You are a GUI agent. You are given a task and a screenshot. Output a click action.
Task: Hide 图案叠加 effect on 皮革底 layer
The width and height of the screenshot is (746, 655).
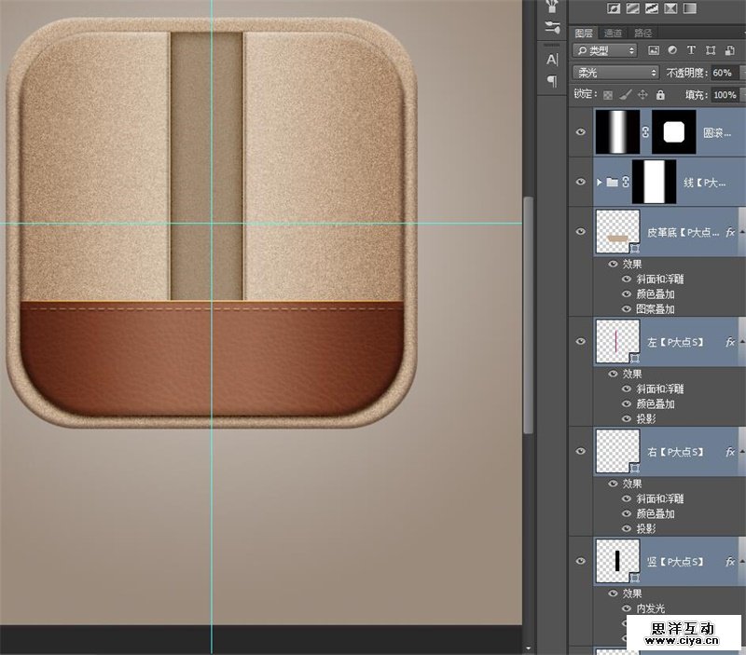(626, 309)
